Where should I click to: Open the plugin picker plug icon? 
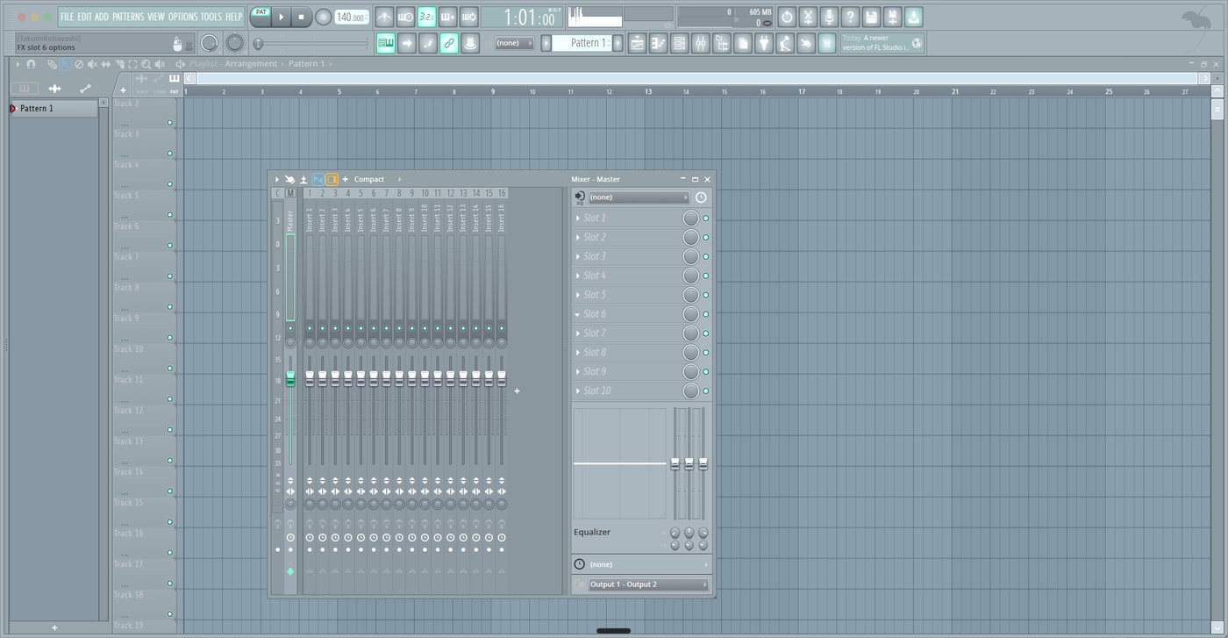763,43
